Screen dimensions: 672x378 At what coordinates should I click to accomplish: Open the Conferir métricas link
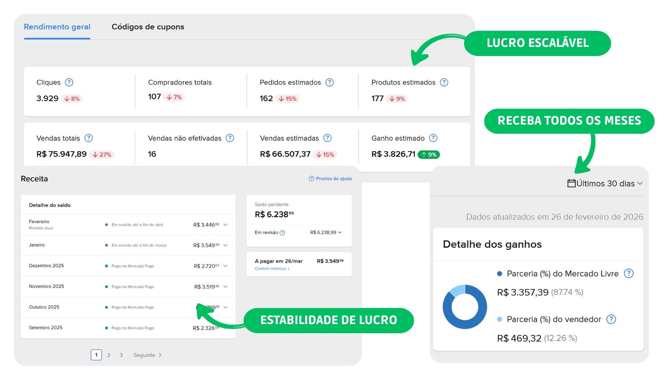tap(271, 268)
